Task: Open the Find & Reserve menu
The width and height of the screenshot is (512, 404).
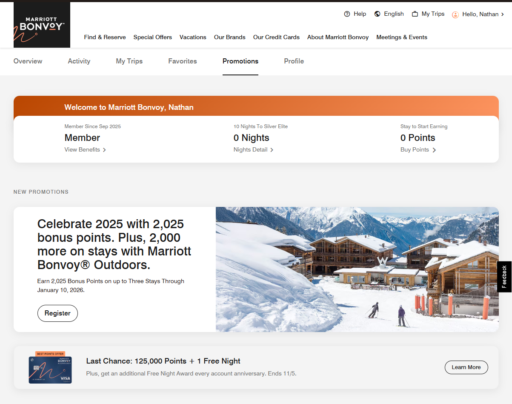Action: (x=105, y=37)
